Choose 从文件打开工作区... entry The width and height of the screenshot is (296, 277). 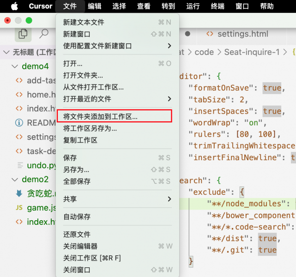click(x=117, y=87)
